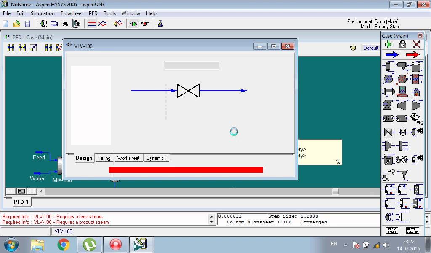Choose the Air Cooler palette icon

click(402, 92)
